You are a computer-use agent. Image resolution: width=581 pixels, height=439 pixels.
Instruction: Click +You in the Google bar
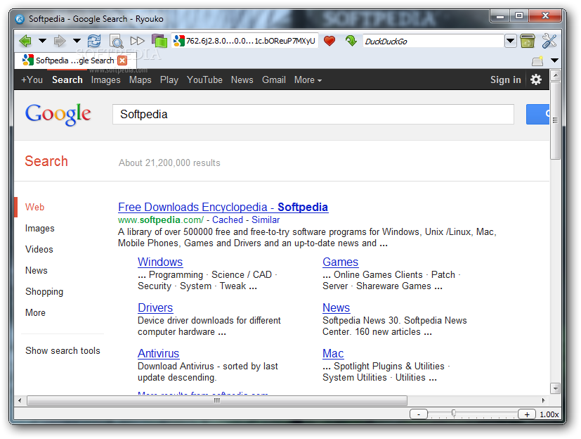click(32, 79)
